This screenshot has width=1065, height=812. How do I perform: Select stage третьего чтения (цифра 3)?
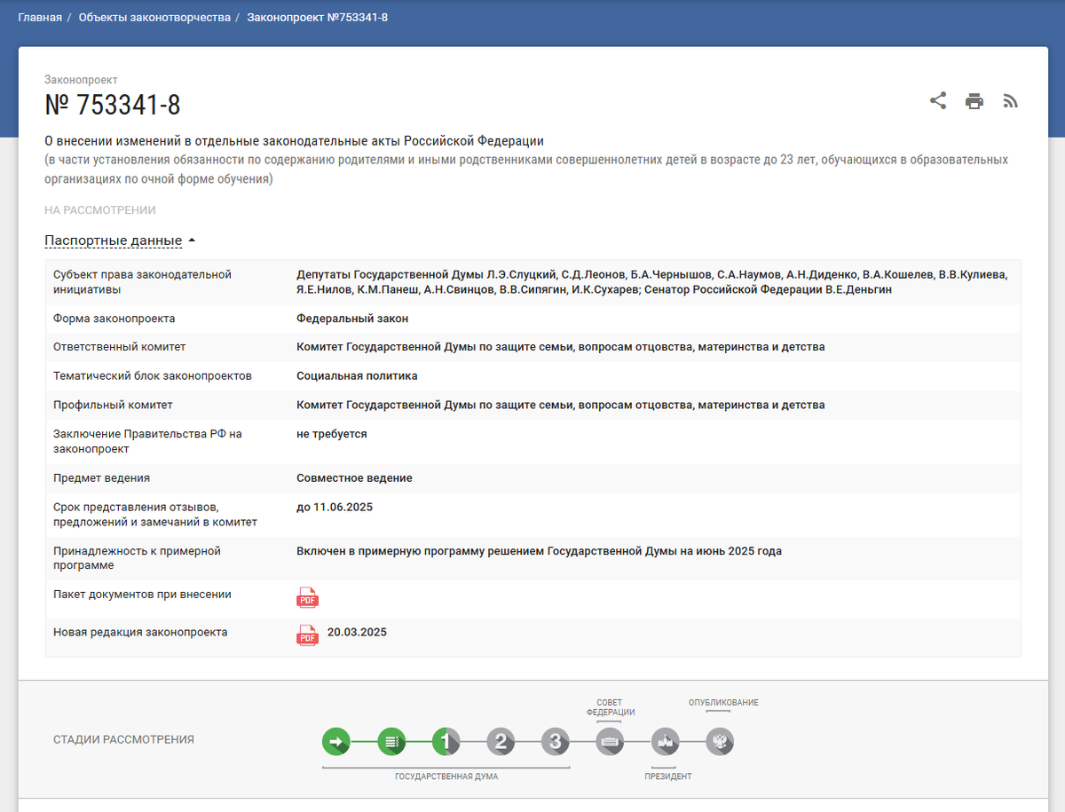[555, 741]
